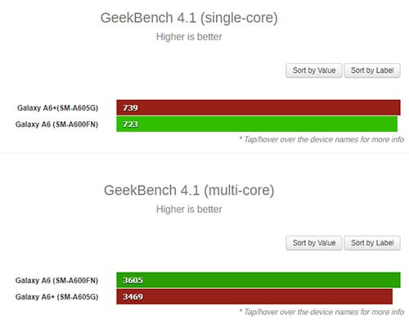The width and height of the screenshot is (409, 325).
Task: Click the 723 value text
Action: (130, 124)
